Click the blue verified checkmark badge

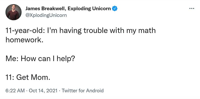(115, 8)
